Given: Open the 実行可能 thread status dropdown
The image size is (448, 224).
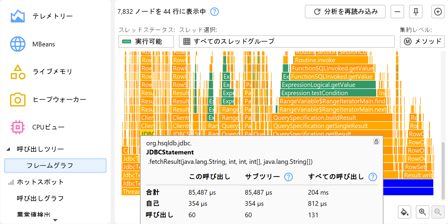Looking at the screenshot, I should (146, 41).
